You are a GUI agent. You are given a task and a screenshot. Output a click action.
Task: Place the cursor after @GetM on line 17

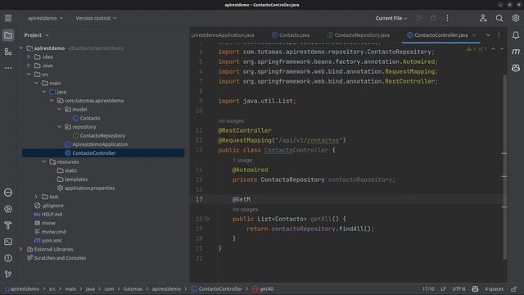[x=251, y=199]
